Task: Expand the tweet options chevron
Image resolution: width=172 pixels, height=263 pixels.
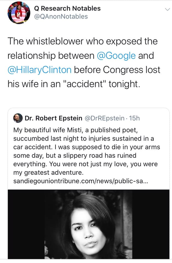Action: pyautogui.click(x=166, y=10)
